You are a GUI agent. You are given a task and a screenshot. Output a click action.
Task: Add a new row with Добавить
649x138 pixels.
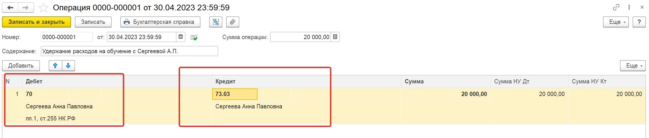click(21, 66)
